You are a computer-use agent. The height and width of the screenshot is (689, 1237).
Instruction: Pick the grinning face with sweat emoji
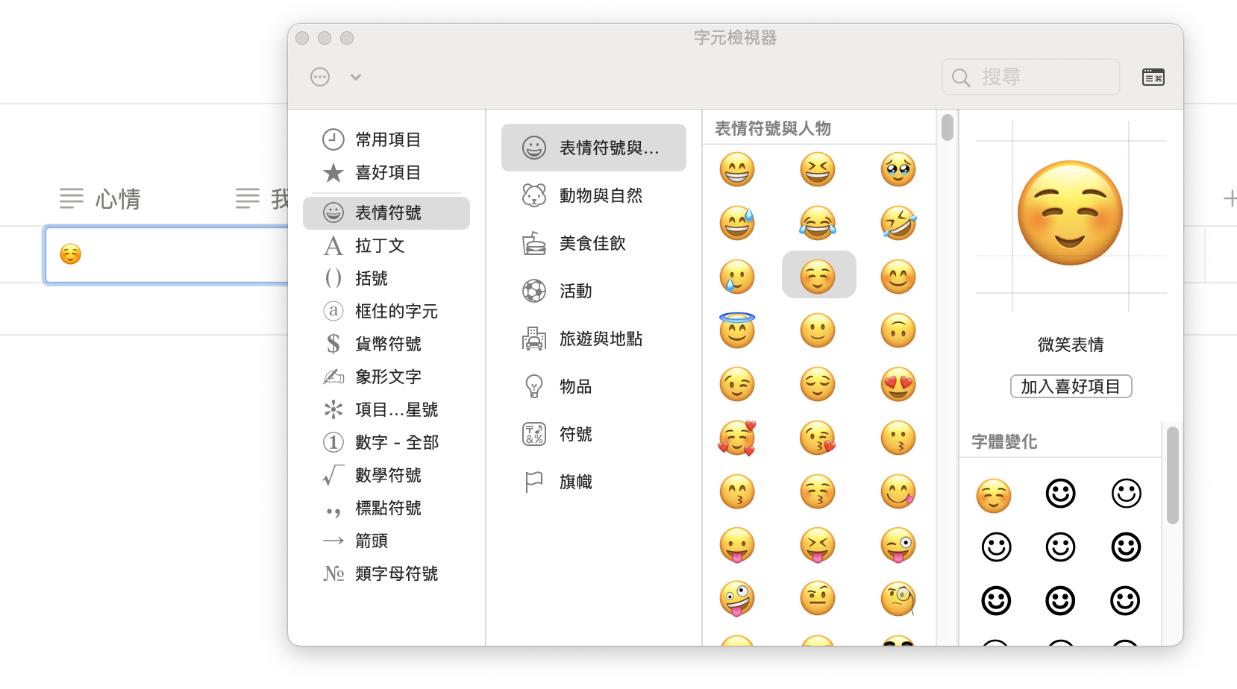coord(737,224)
